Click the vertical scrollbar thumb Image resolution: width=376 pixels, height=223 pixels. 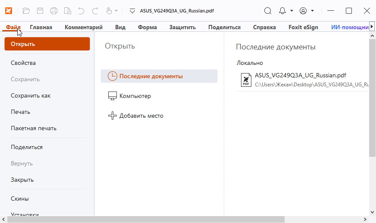[x=372, y=98]
